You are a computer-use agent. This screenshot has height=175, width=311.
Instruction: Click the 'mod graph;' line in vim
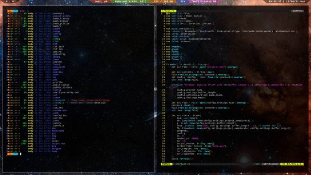(x=173, y=49)
